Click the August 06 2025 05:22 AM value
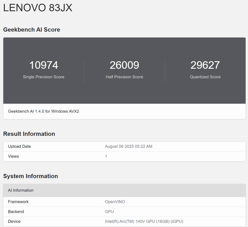248x227 pixels. pos(129,147)
